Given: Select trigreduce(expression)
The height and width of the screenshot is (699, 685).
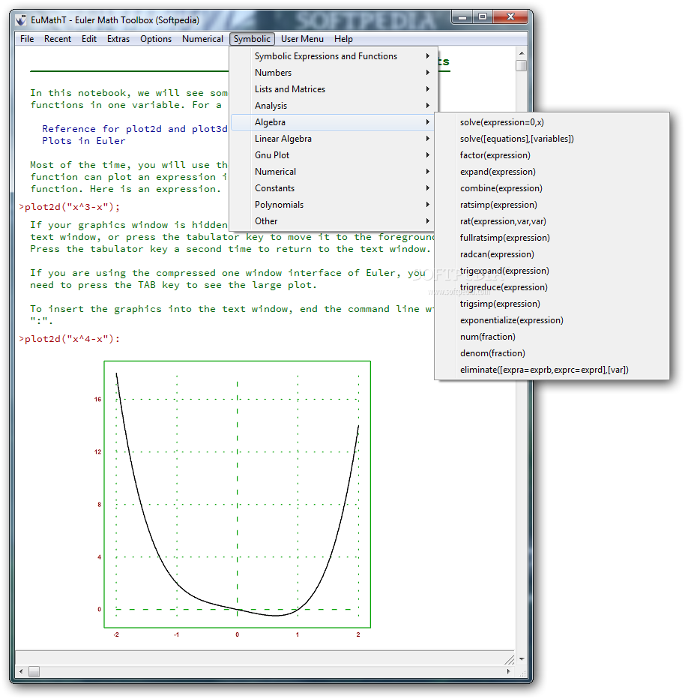Looking at the screenshot, I should coord(552,287).
